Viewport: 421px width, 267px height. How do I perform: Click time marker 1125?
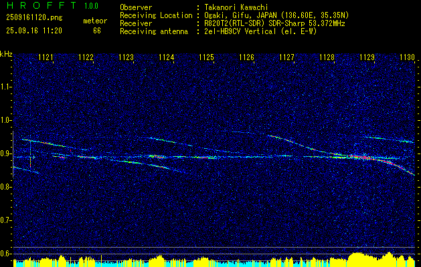[x=206, y=57]
